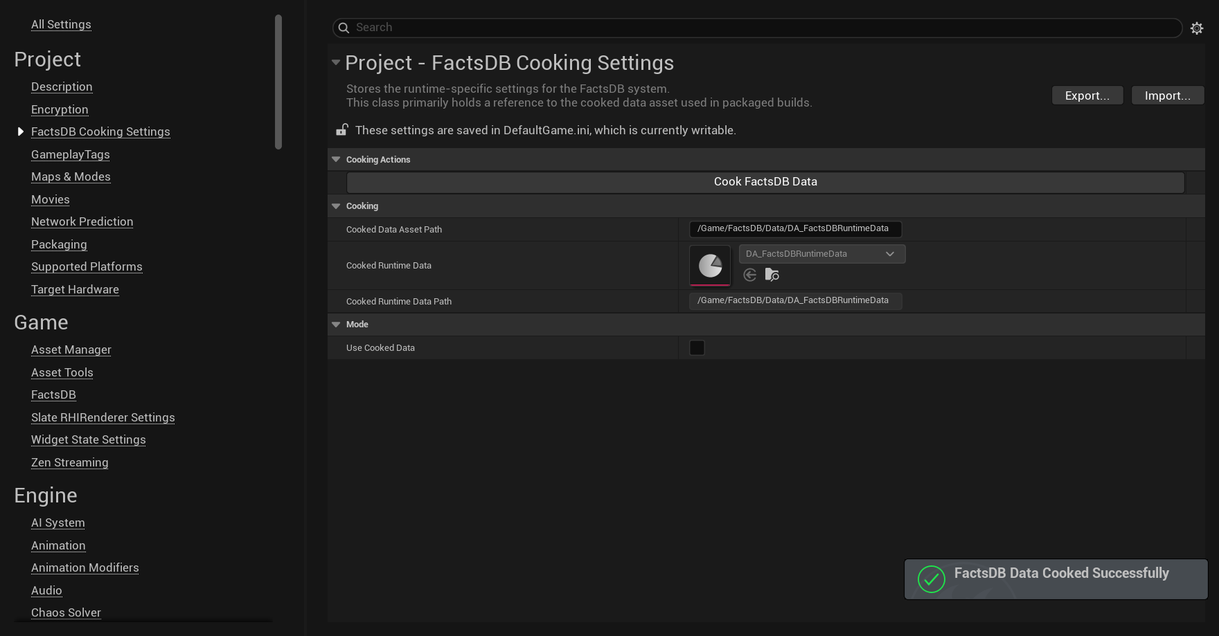Screen dimensions: 1219x636
Task: Click the sidebar vertical scrollbar
Action: tap(278, 82)
